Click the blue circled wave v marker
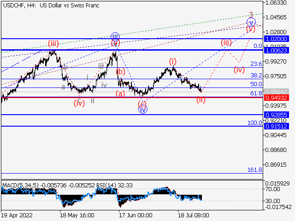 (x=251, y=22)
